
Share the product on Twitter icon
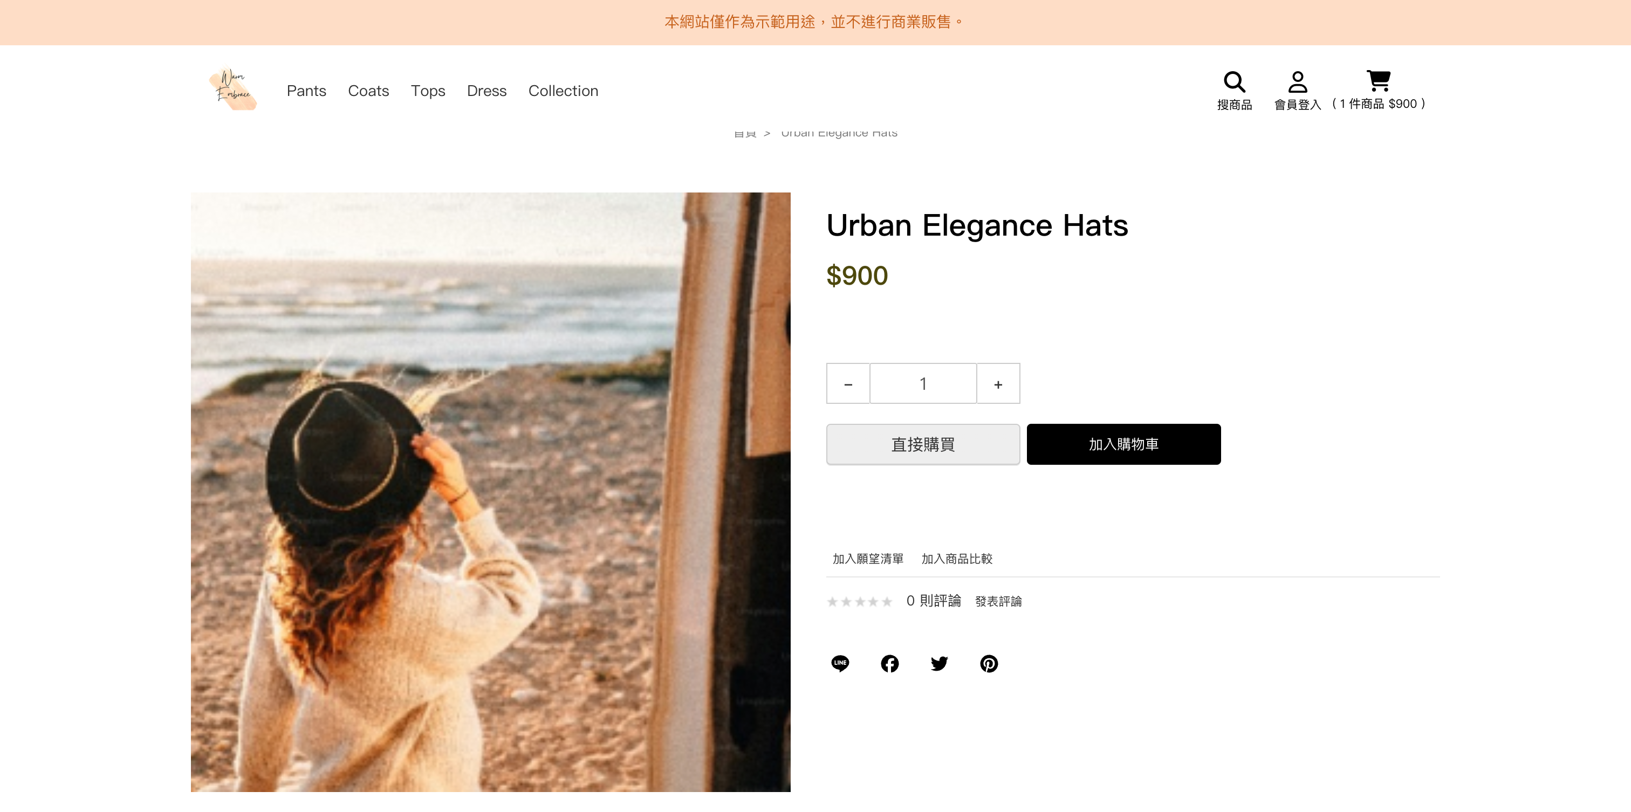pos(939,663)
